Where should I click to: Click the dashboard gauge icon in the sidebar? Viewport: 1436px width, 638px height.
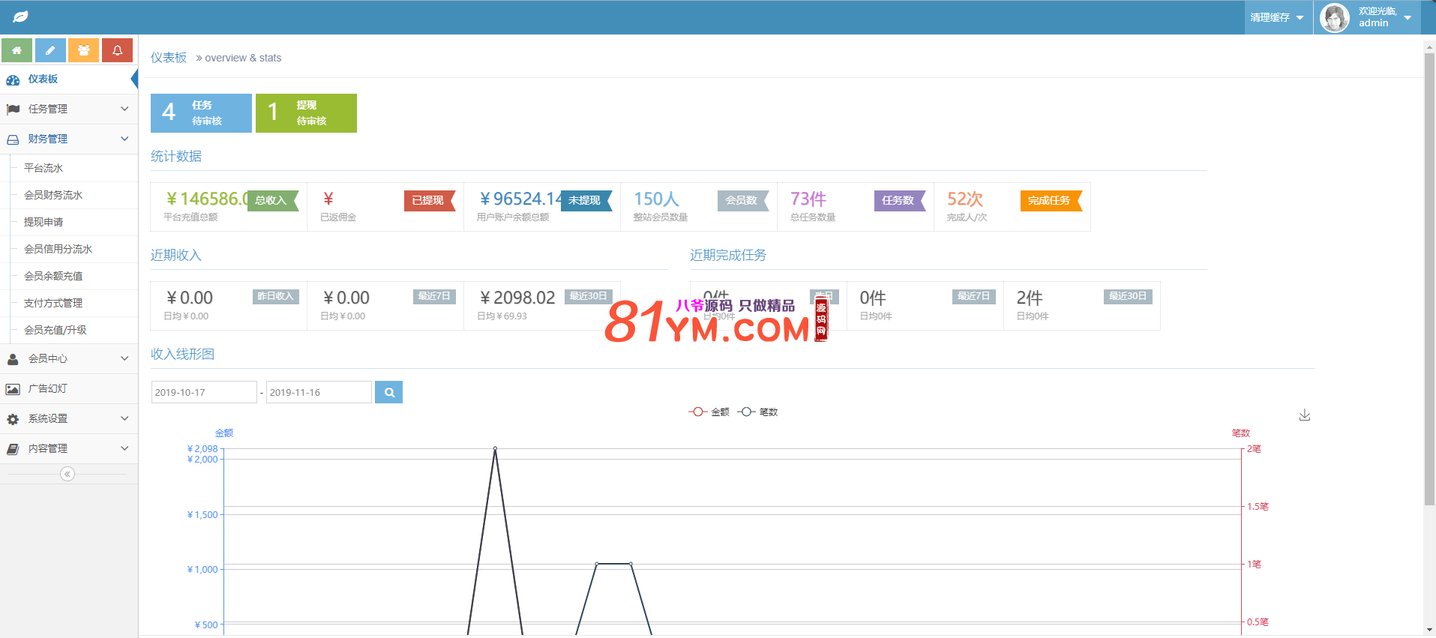click(13, 79)
